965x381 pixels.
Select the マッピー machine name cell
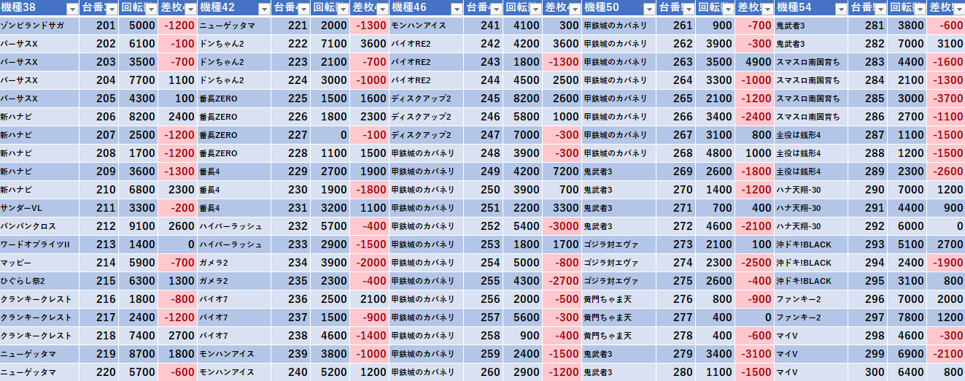click(39, 263)
